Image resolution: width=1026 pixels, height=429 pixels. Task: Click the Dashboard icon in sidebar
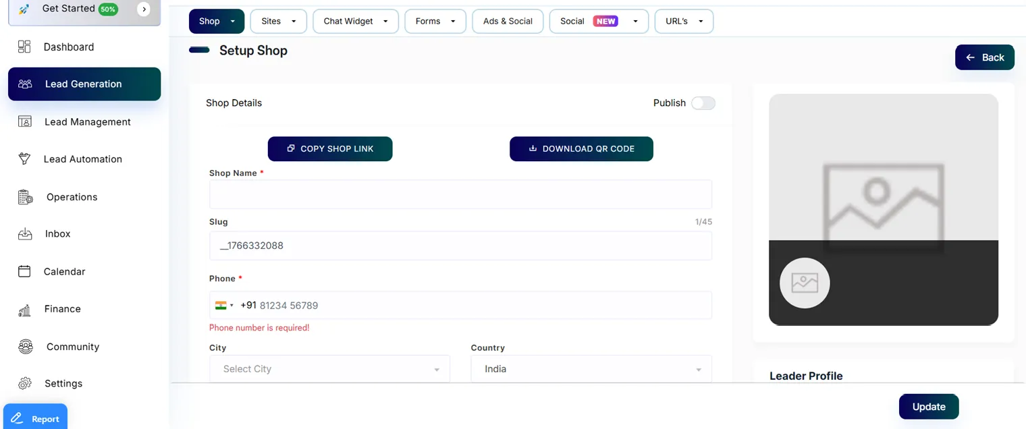[24, 47]
